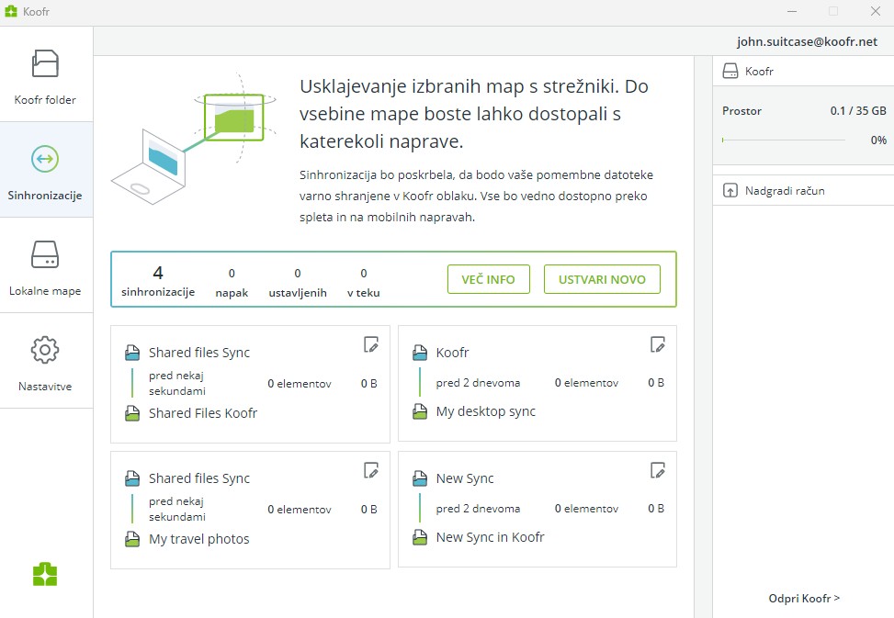
Task: Click the VEČ INFO button
Action: coord(489,280)
